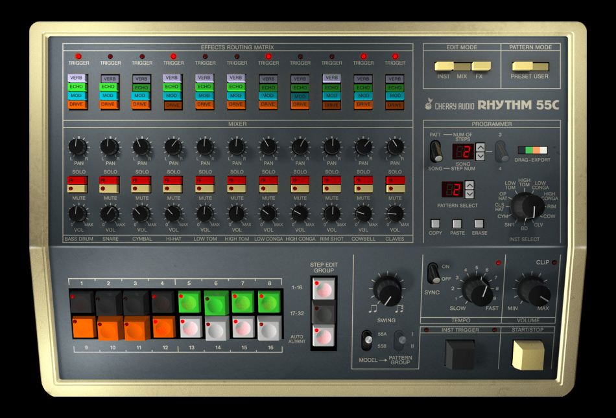Toggle VERB on the Rim Shot channel
Screen dimensions: 616x418
331,78
